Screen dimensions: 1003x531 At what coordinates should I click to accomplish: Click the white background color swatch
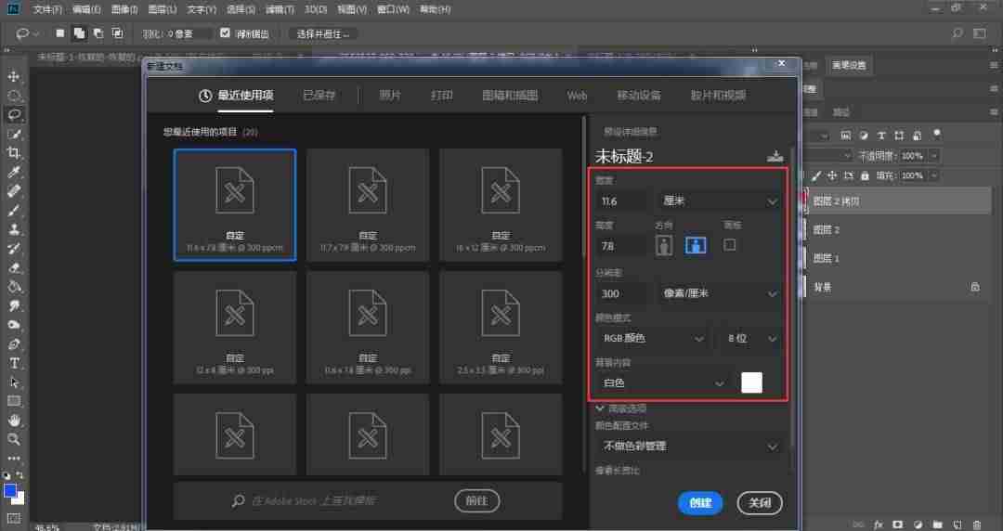(x=751, y=382)
